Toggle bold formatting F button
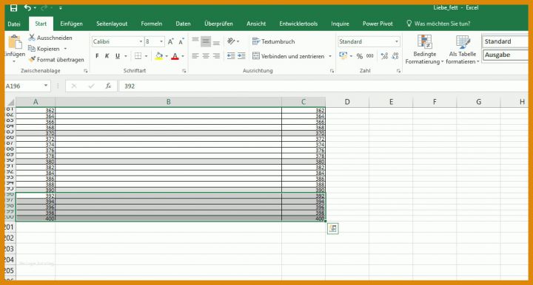Image resolution: width=533 pixels, height=285 pixels. pyautogui.click(x=97, y=56)
